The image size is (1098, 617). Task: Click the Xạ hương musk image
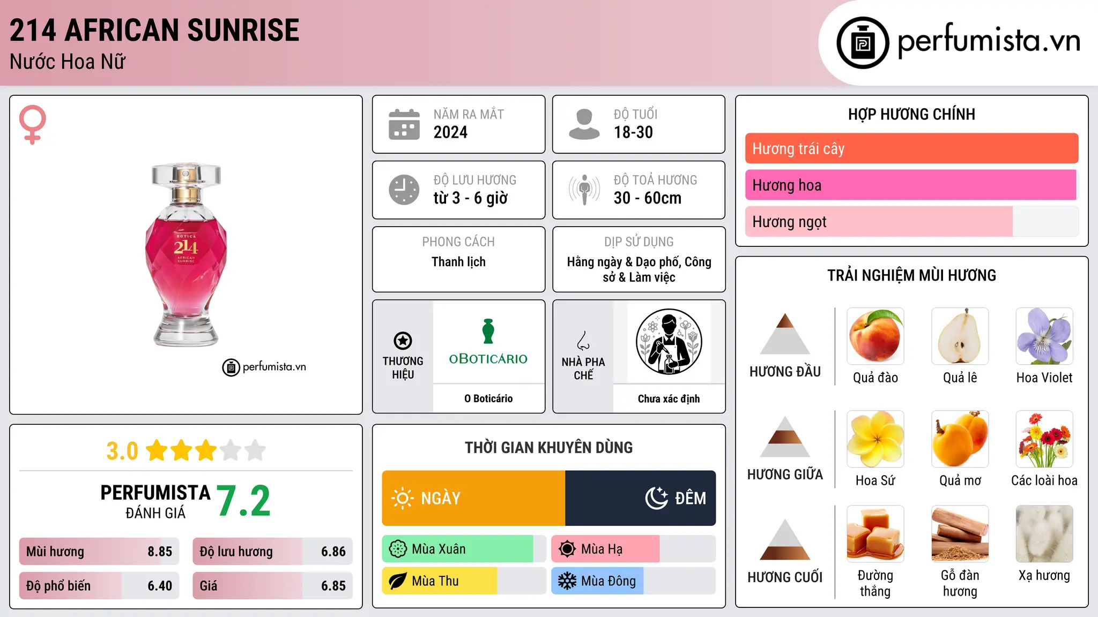point(1044,534)
